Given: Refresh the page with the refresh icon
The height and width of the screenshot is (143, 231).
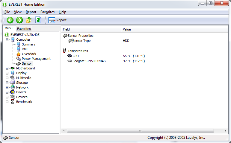Looking at the screenshot, I should pyautogui.click(x=38, y=20).
